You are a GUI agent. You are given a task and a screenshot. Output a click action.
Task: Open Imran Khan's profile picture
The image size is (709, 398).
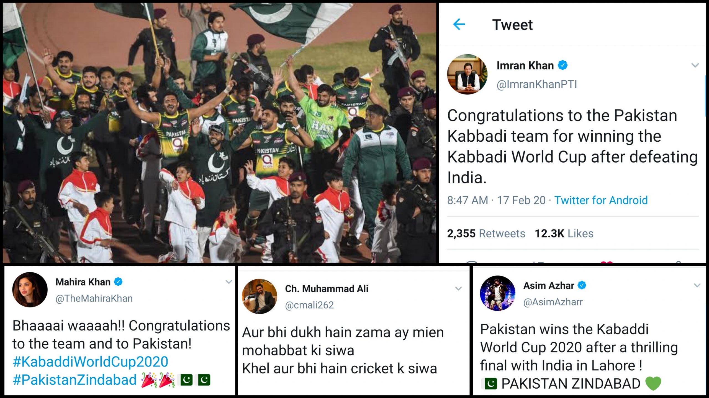click(x=467, y=74)
